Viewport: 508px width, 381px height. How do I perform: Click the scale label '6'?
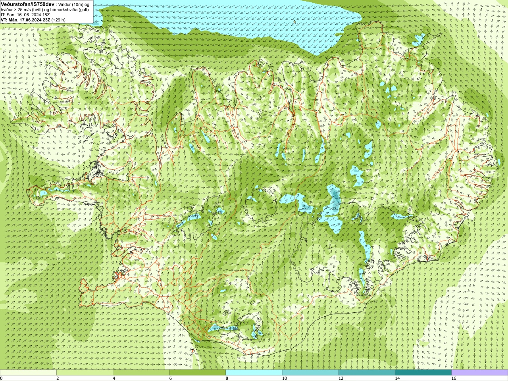pyautogui.click(x=170, y=378)
